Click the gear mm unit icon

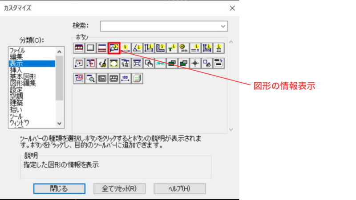point(183,48)
